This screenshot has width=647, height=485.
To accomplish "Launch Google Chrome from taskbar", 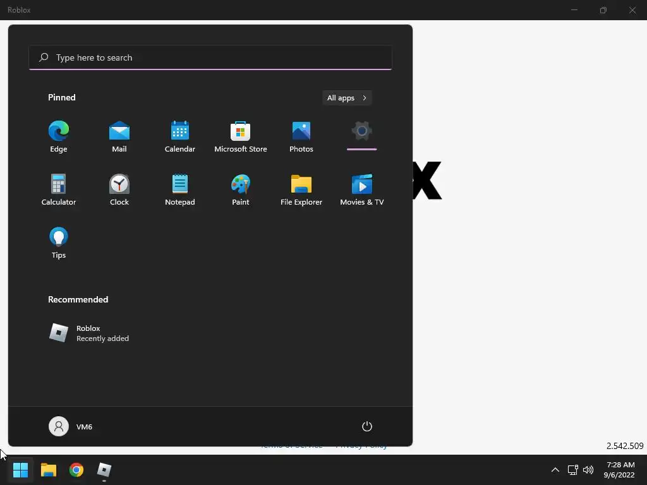I will pyautogui.click(x=76, y=470).
